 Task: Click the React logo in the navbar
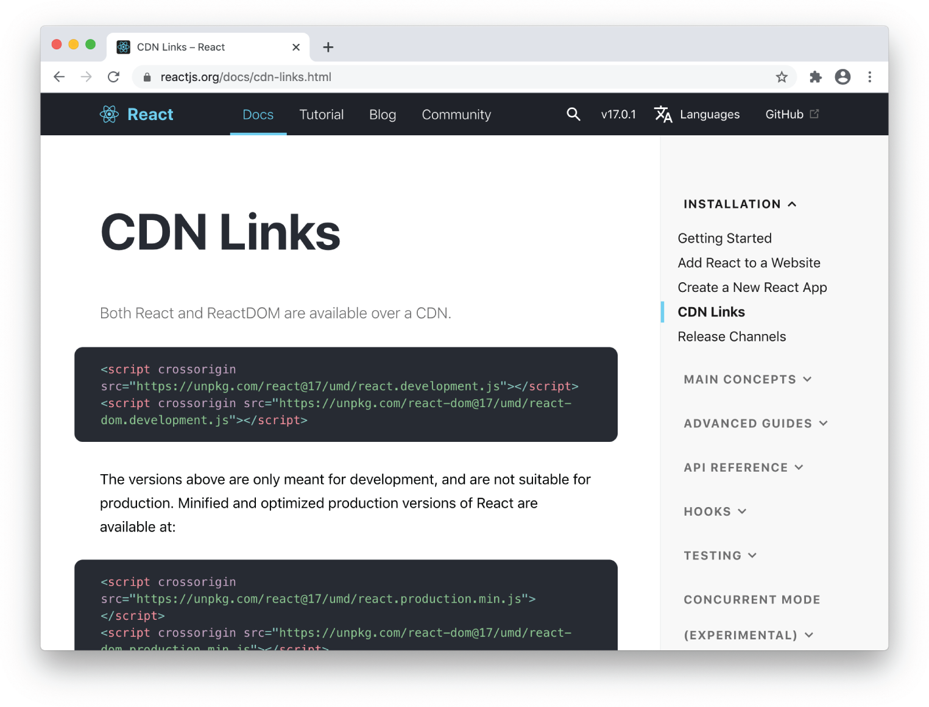pos(110,114)
